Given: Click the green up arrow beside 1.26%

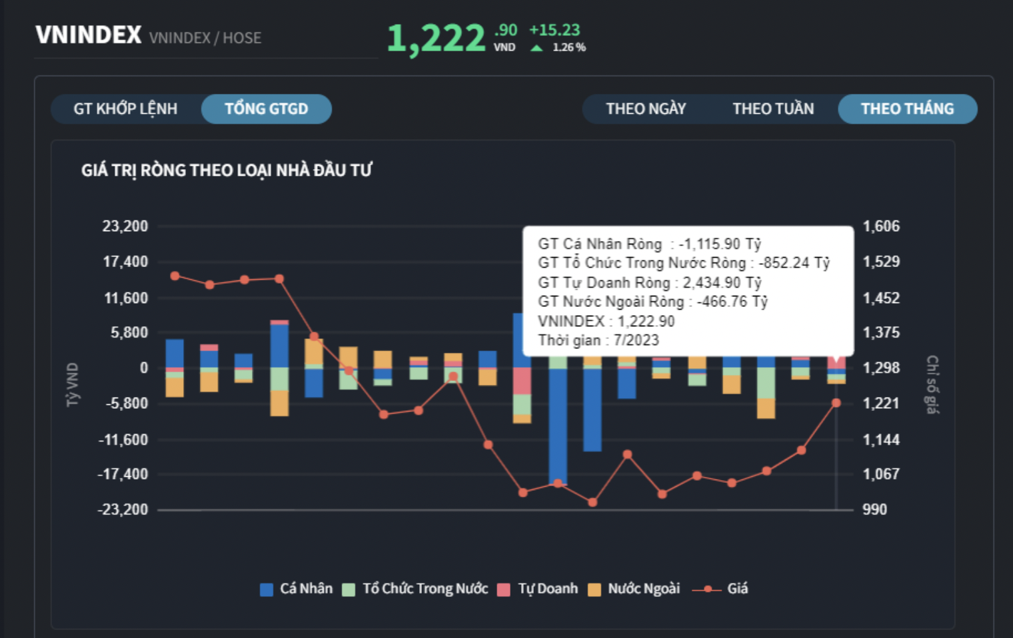Looking at the screenshot, I should click(x=536, y=48).
